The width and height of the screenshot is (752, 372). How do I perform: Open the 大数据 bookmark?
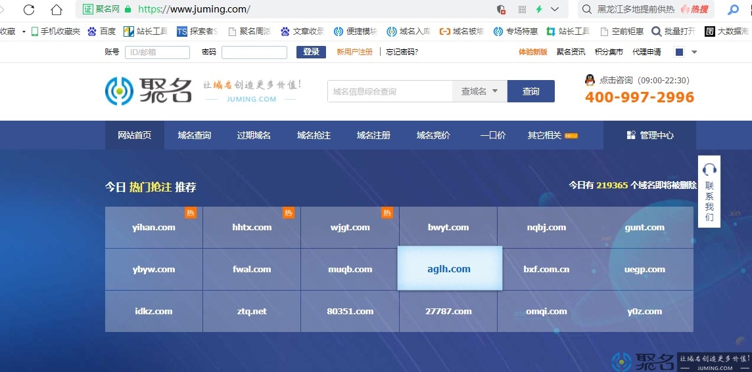(726, 31)
